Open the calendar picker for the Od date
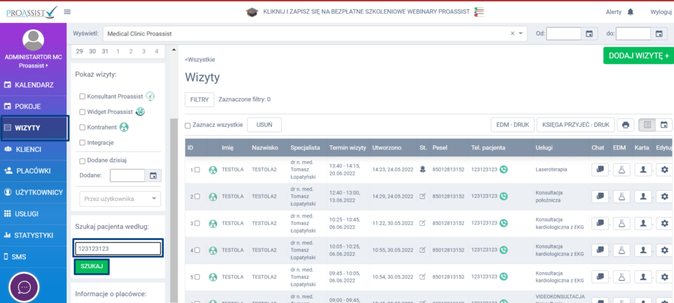This screenshot has height=303, width=674. pos(590,34)
